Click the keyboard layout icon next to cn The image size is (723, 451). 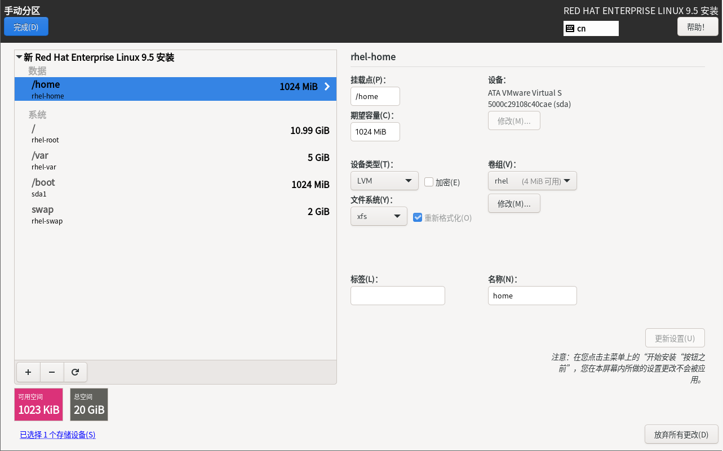point(570,28)
